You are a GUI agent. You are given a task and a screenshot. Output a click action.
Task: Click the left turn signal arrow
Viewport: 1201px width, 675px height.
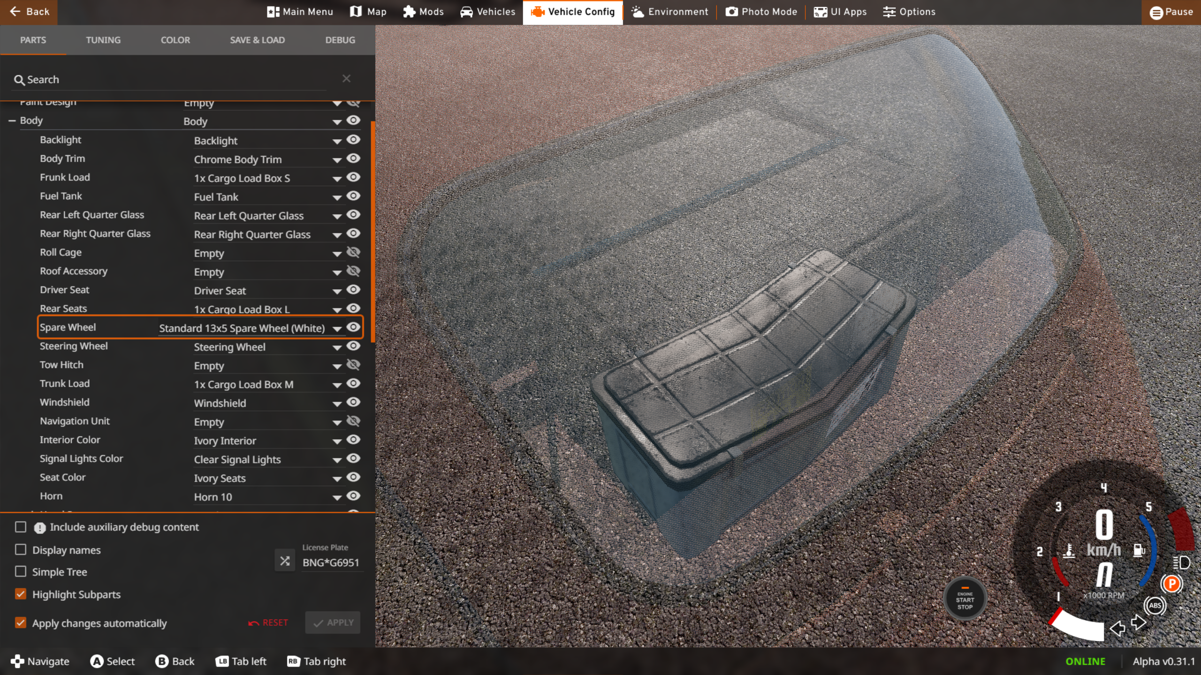click(1117, 628)
